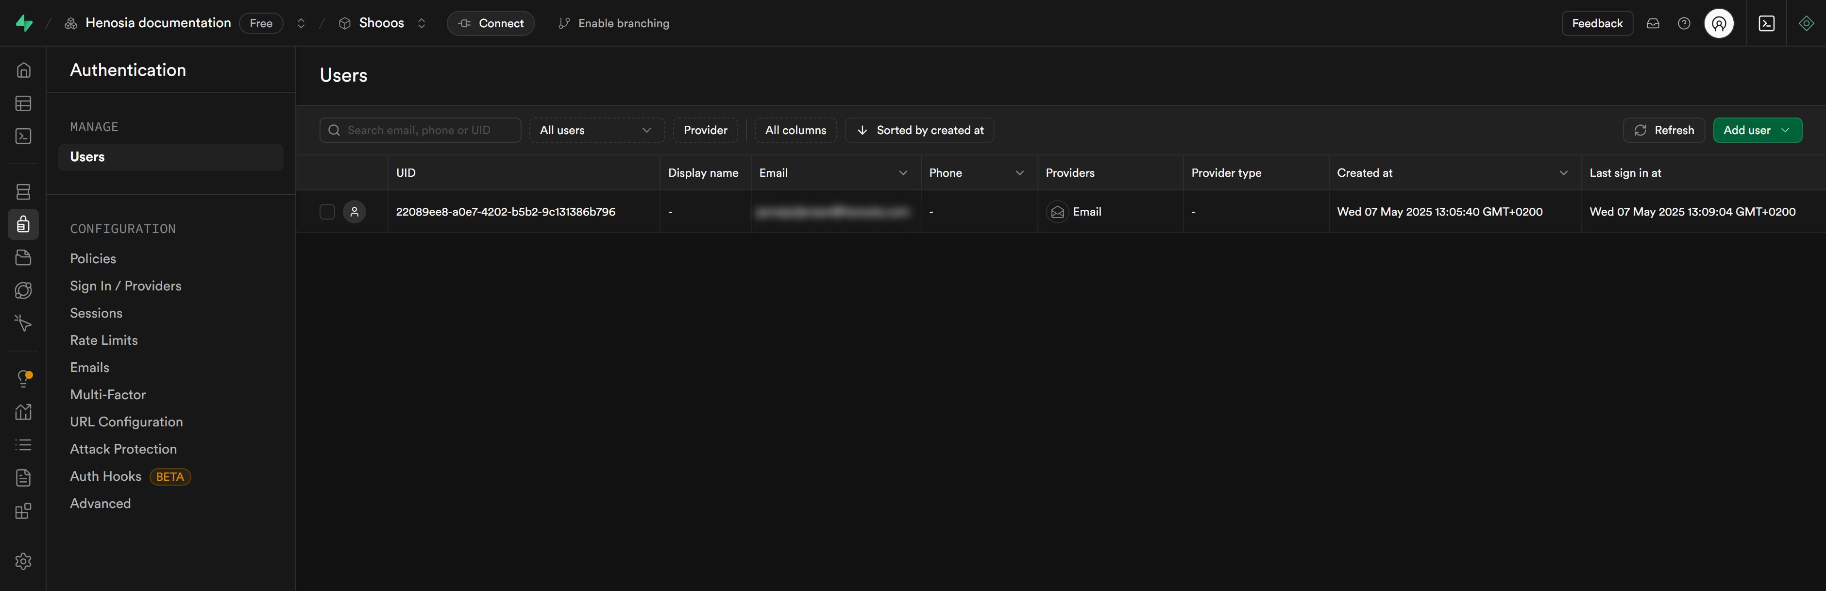Select Users in Manage menu
Image resolution: width=1826 pixels, height=591 pixels.
[171, 157]
